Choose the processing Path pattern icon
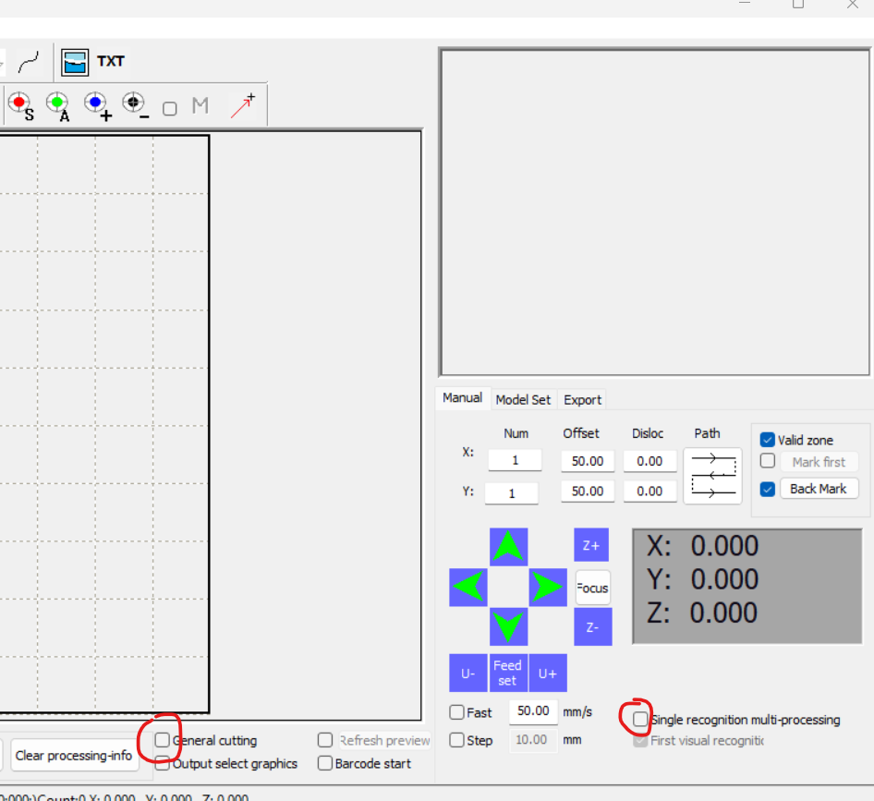Image resolution: width=874 pixels, height=801 pixels. (x=712, y=476)
